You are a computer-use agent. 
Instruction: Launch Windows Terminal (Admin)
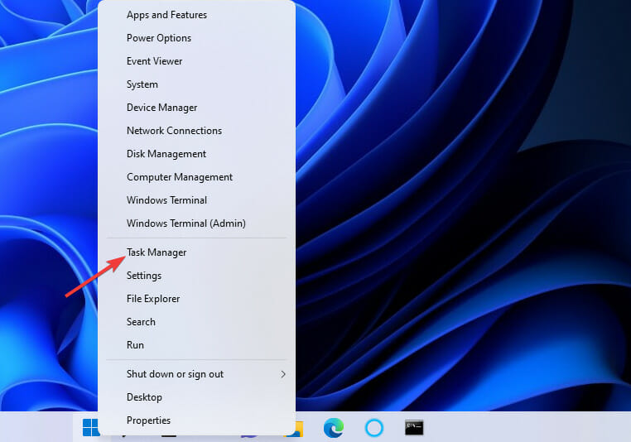(196, 223)
